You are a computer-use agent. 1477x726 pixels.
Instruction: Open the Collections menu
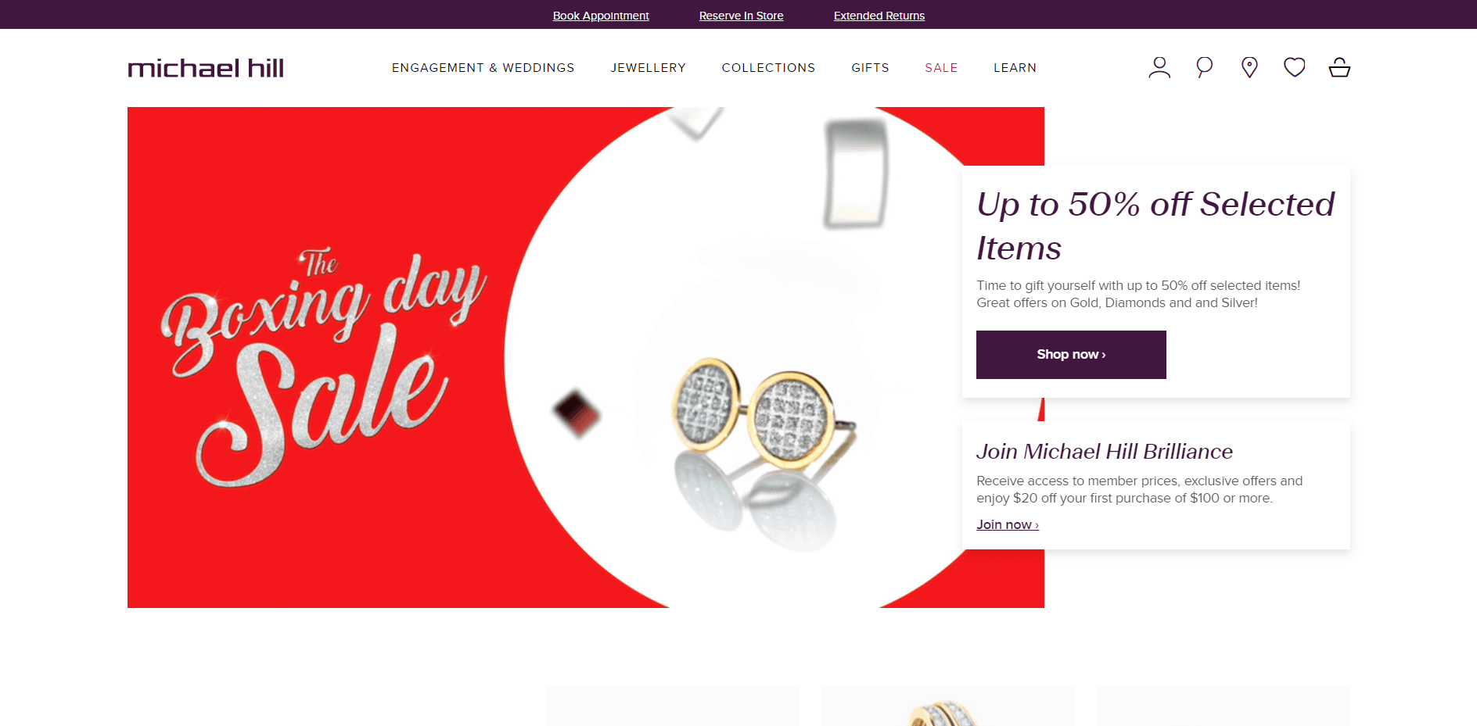pyautogui.click(x=768, y=68)
